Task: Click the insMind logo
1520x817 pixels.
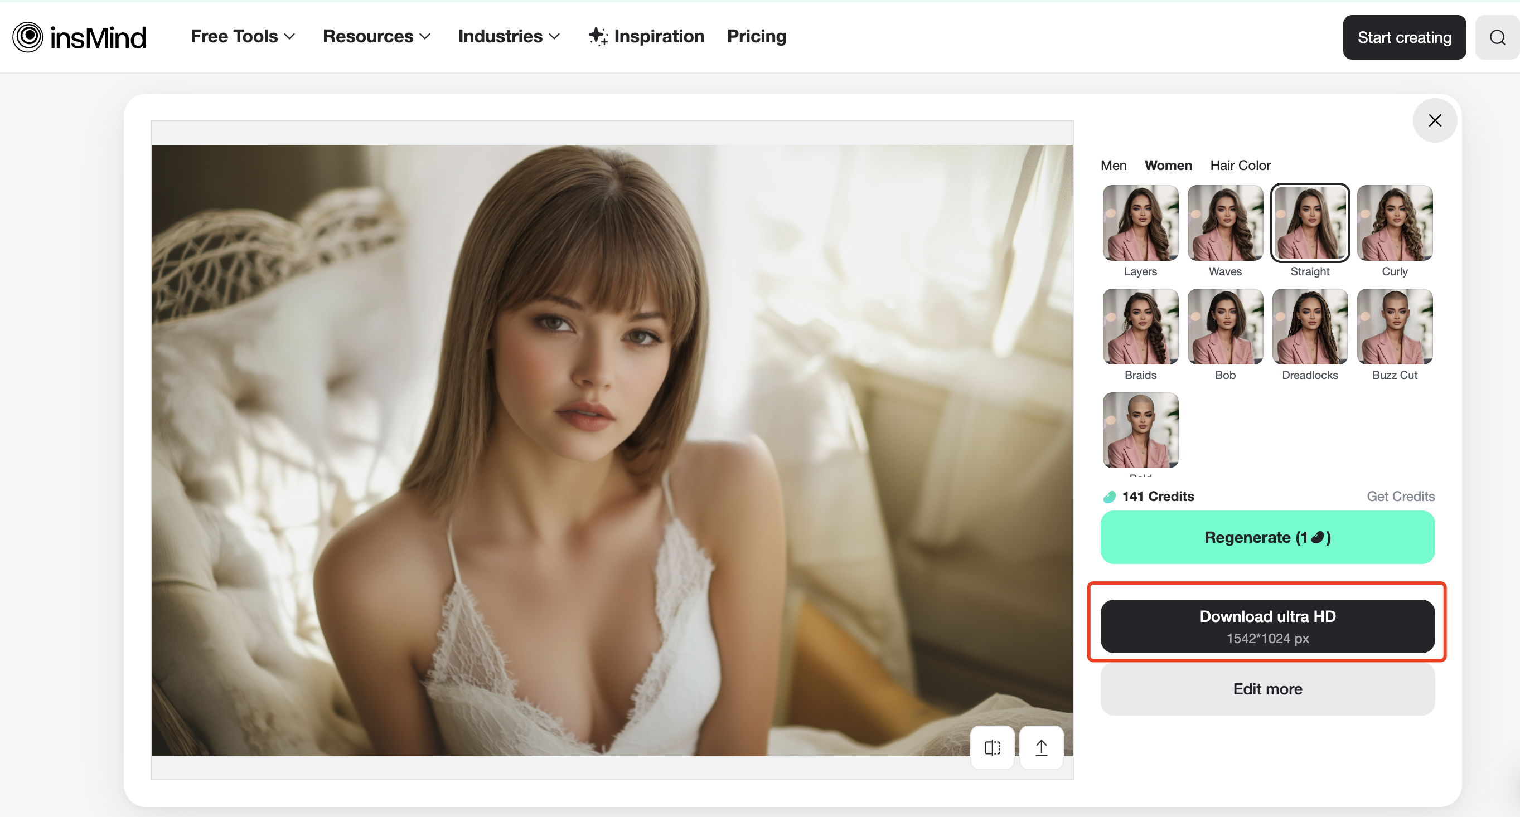Action: point(79,37)
